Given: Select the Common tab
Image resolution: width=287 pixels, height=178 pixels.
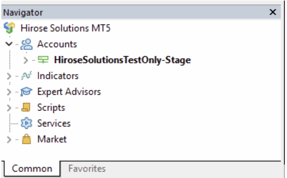Looking at the screenshot, I should [32, 169].
